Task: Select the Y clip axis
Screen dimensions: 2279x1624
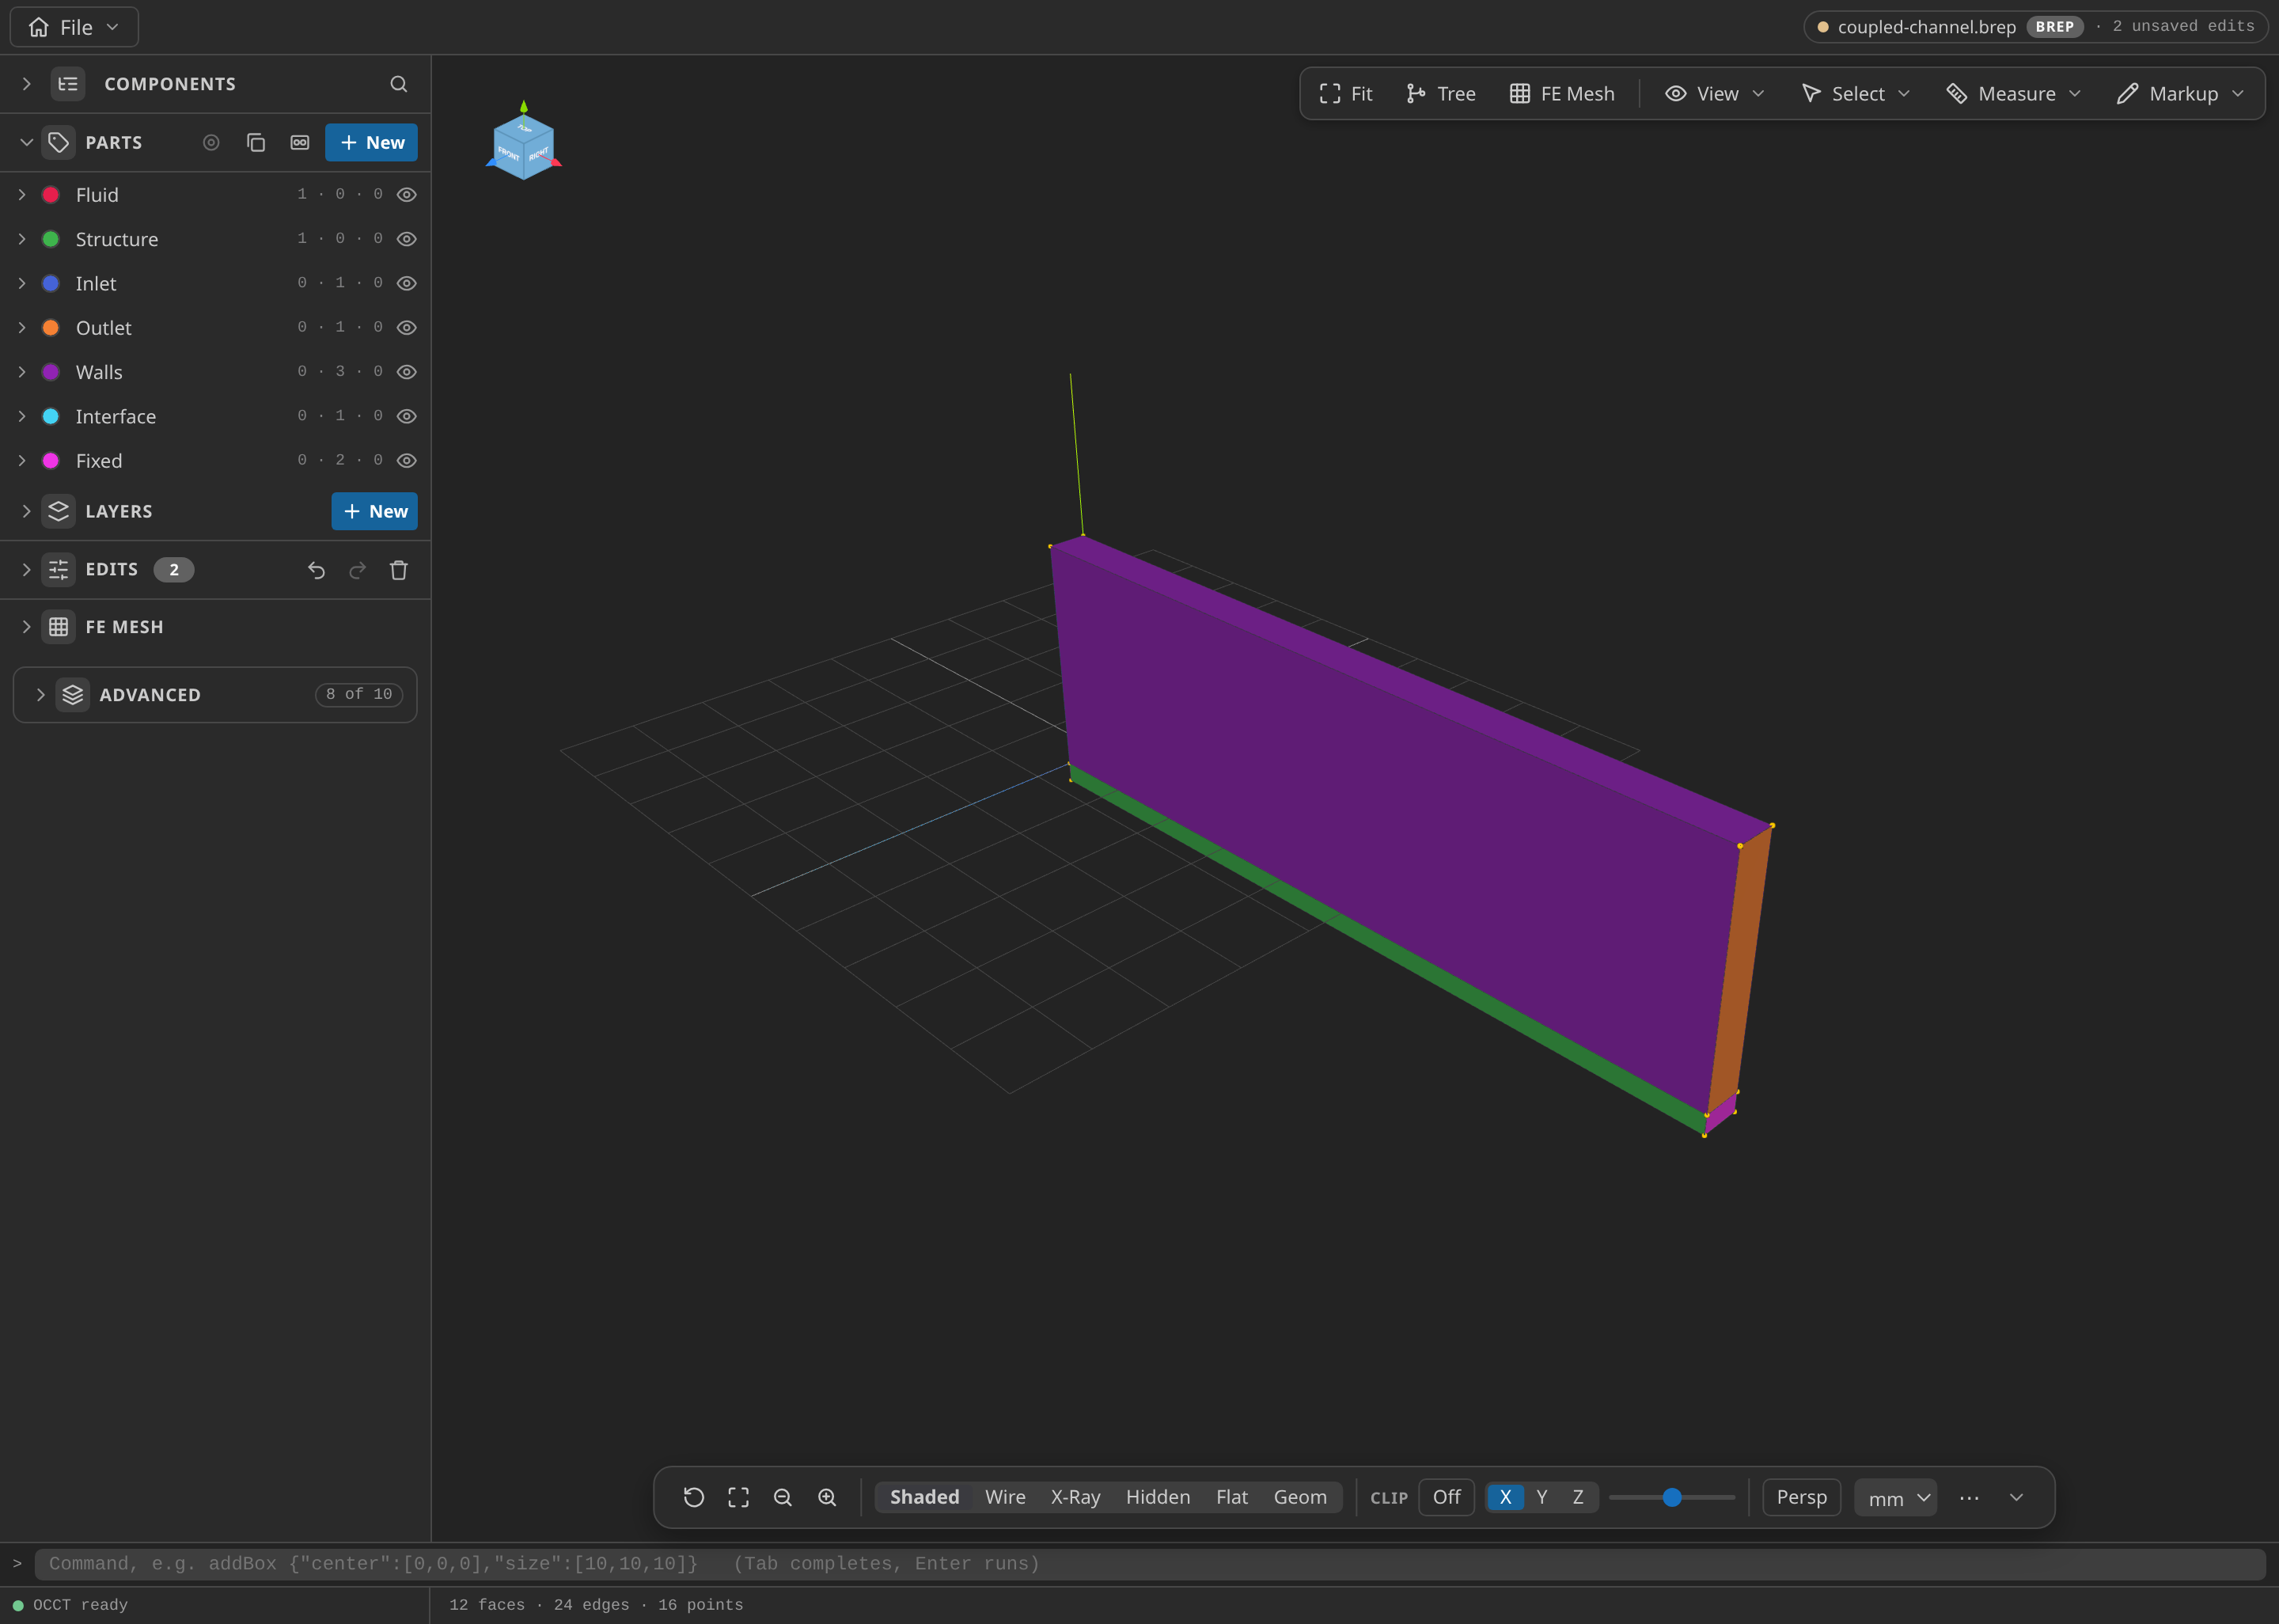Action: 1541,1497
